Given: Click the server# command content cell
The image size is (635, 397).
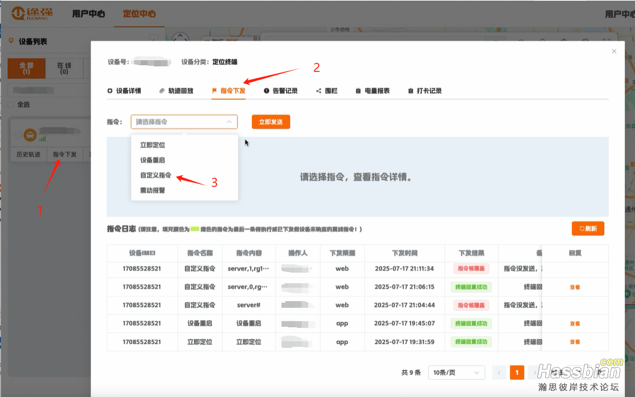Looking at the screenshot, I should click(x=249, y=305).
